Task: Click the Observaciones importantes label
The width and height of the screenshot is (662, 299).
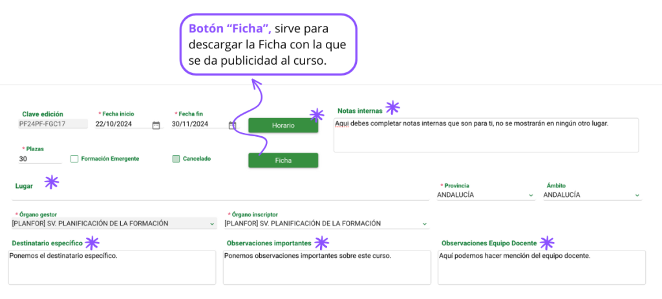Action: 269,243
